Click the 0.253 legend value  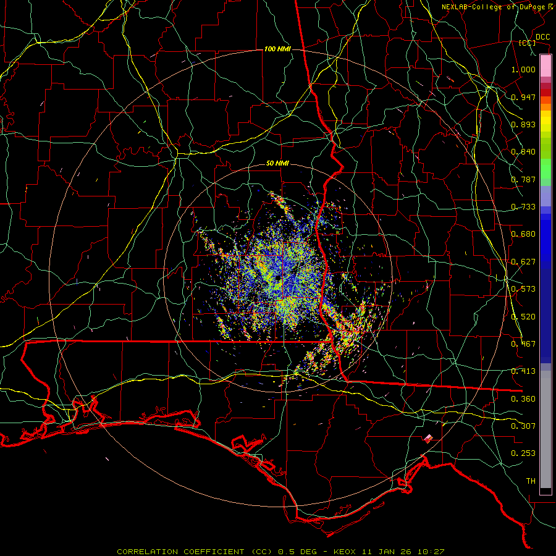(x=523, y=453)
